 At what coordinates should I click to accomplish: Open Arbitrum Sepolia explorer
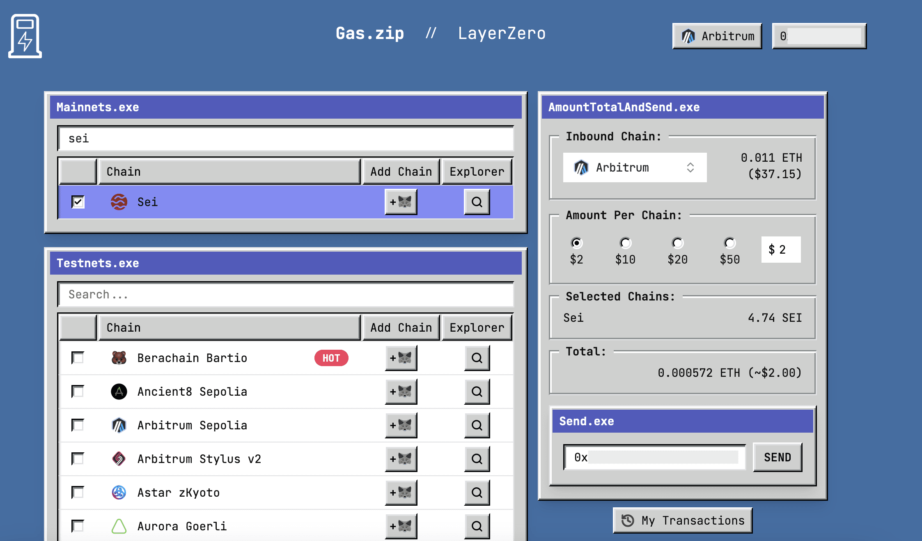click(477, 425)
